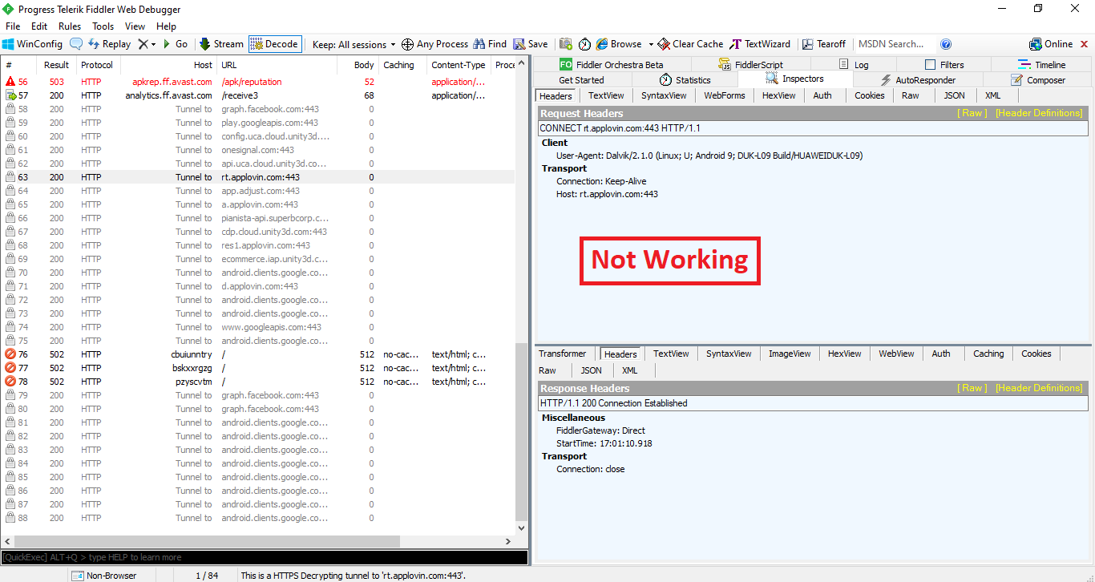Open the TextWizard tool
Viewport: 1095px width, 582px height.
coord(759,44)
